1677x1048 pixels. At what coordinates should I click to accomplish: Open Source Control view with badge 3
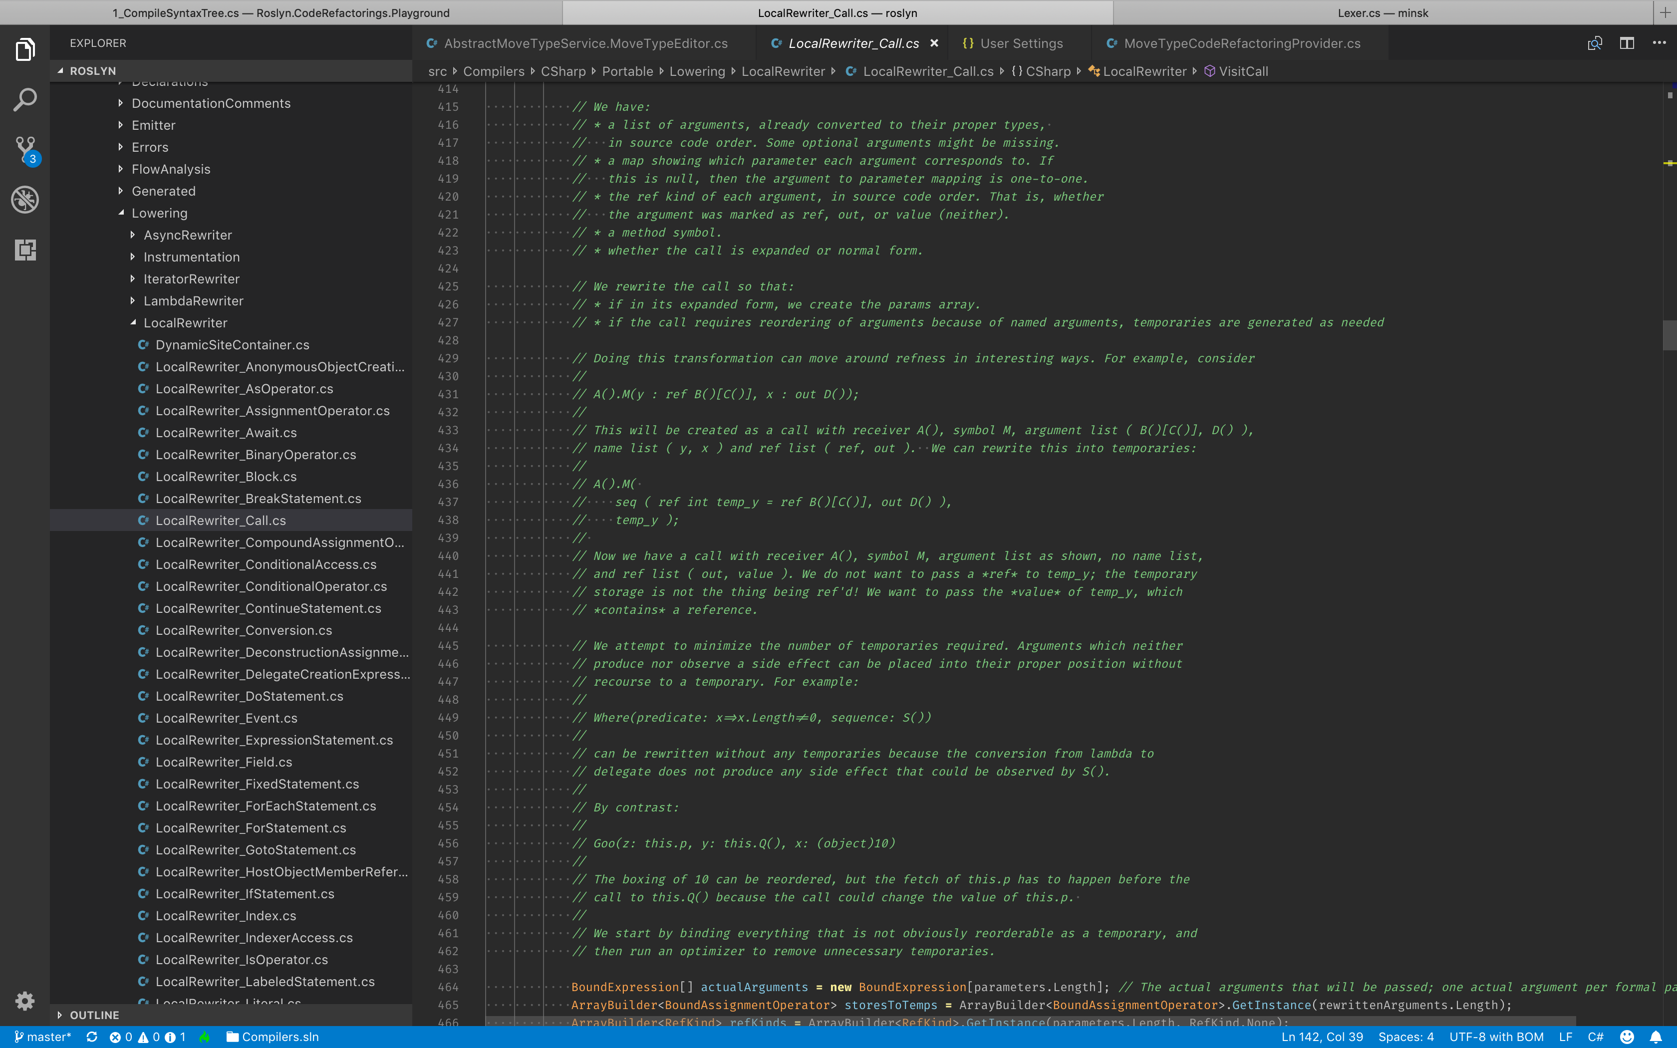point(25,148)
